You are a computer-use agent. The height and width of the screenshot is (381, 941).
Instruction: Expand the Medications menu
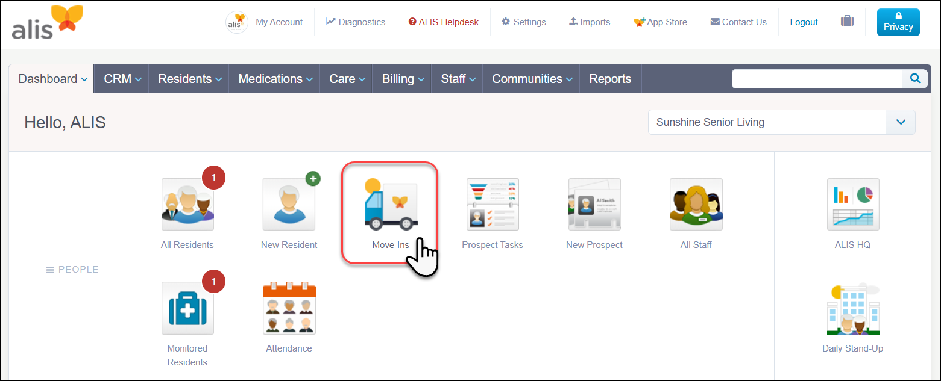[x=275, y=79]
